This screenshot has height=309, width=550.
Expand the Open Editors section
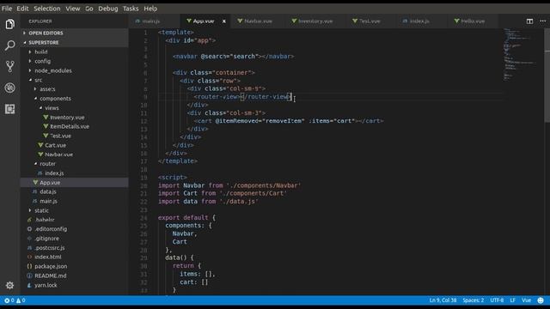click(x=75, y=33)
